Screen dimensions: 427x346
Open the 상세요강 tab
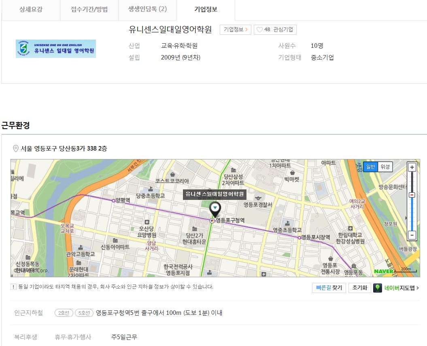point(31,10)
